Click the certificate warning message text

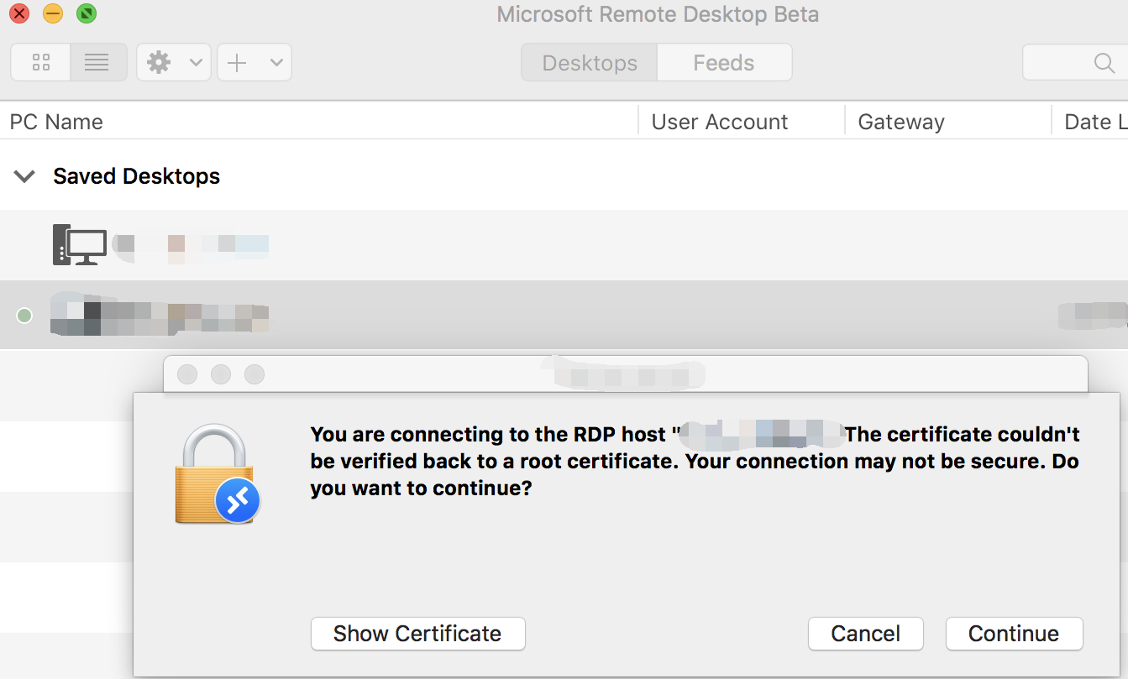pos(695,461)
